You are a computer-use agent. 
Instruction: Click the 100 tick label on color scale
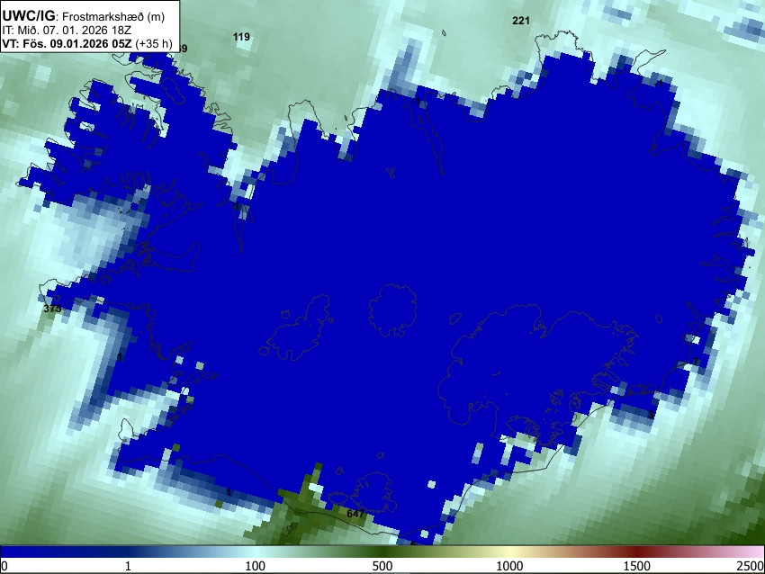pos(256,566)
